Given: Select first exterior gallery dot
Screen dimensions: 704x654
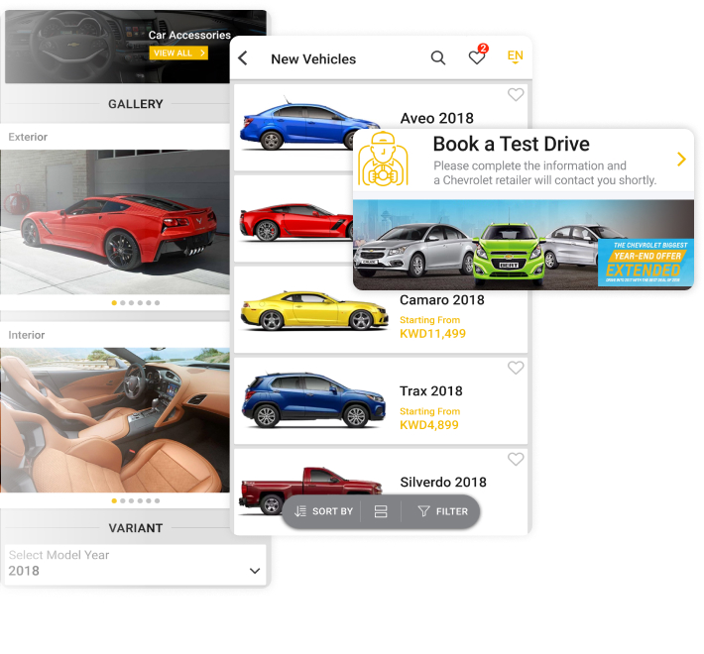Looking at the screenshot, I should (114, 303).
